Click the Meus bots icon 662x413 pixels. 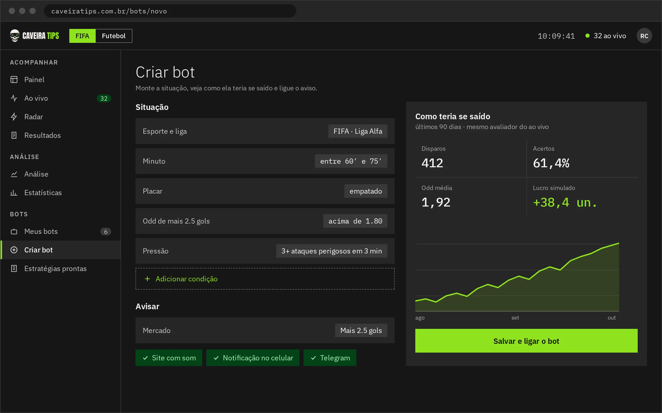(14, 231)
